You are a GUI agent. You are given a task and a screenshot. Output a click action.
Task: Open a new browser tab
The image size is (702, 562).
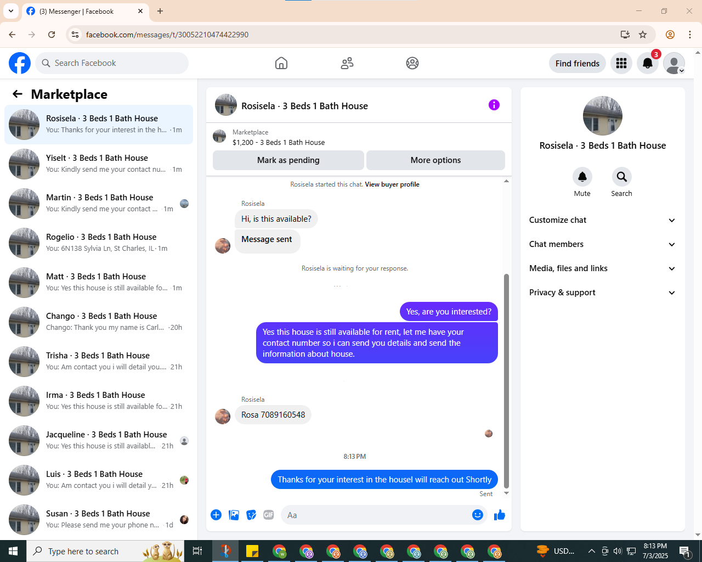160,11
